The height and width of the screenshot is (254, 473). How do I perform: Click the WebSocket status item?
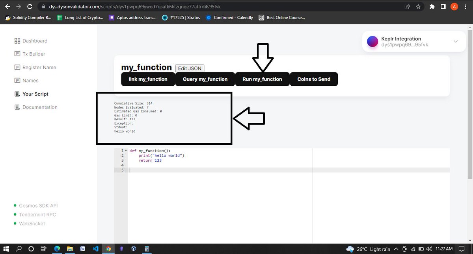coord(29,224)
